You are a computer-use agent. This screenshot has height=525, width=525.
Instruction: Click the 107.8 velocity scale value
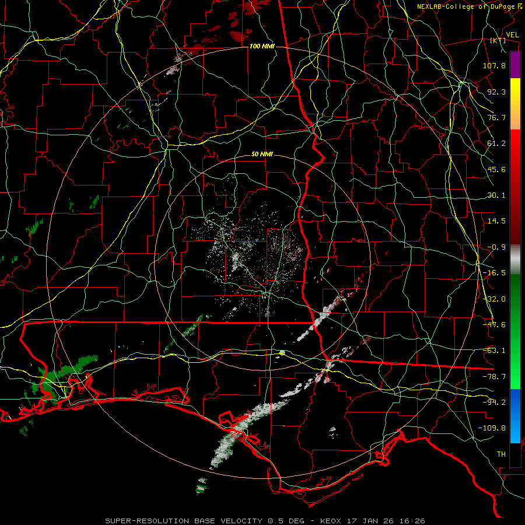click(494, 65)
